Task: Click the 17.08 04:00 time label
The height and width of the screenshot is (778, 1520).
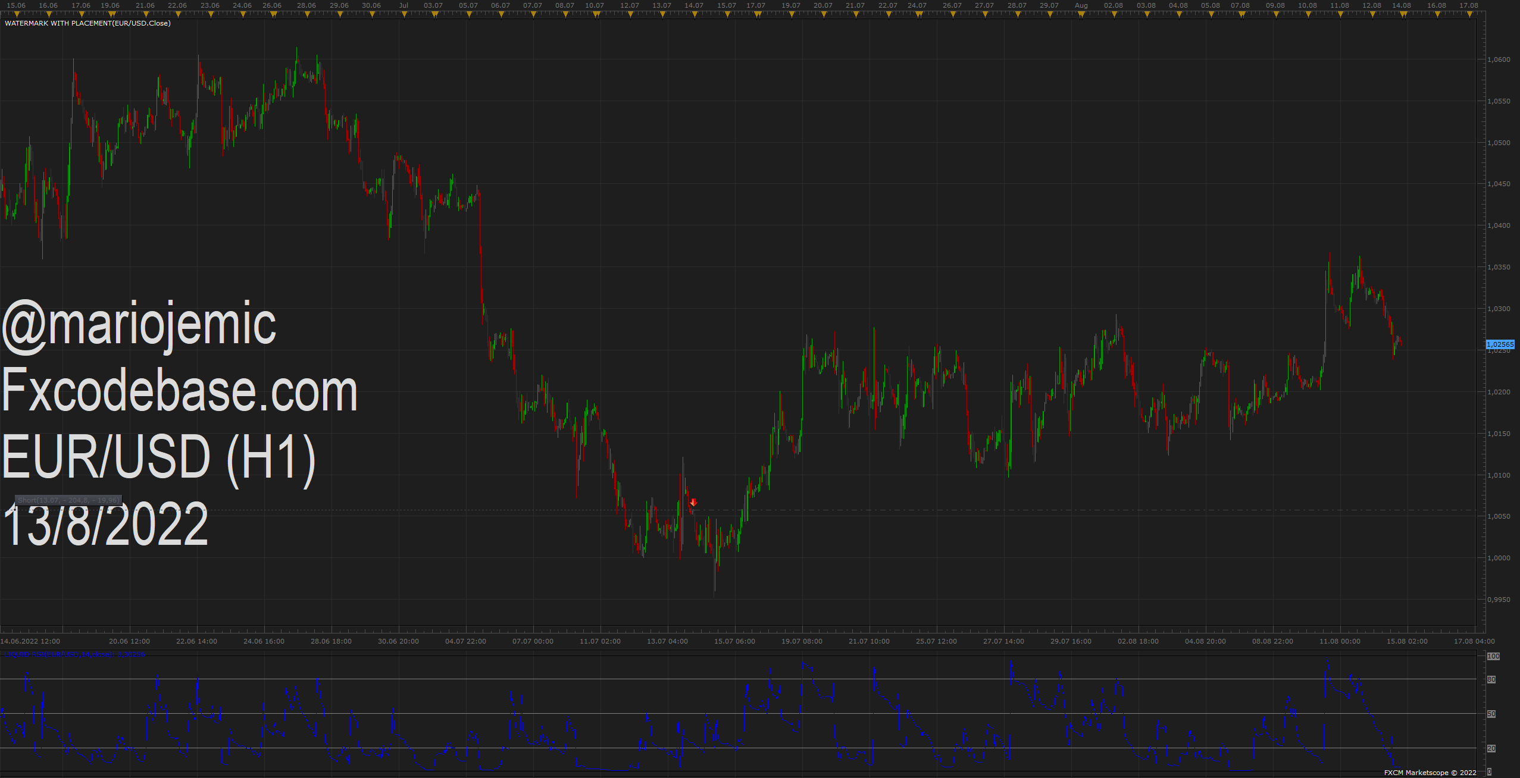Action: point(1474,641)
